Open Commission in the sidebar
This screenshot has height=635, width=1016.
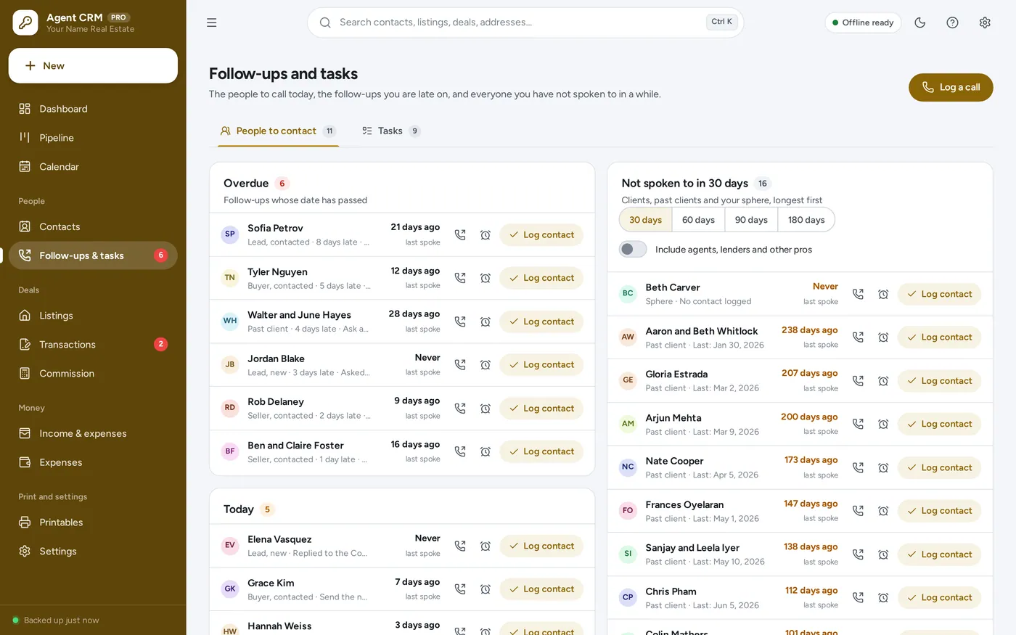[x=93, y=374]
